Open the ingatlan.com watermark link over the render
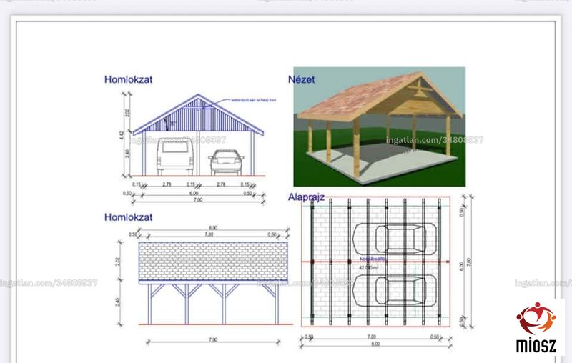 (435, 140)
